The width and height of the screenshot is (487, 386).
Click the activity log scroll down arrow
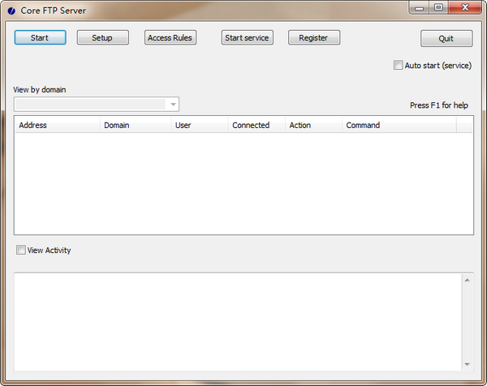coord(468,364)
